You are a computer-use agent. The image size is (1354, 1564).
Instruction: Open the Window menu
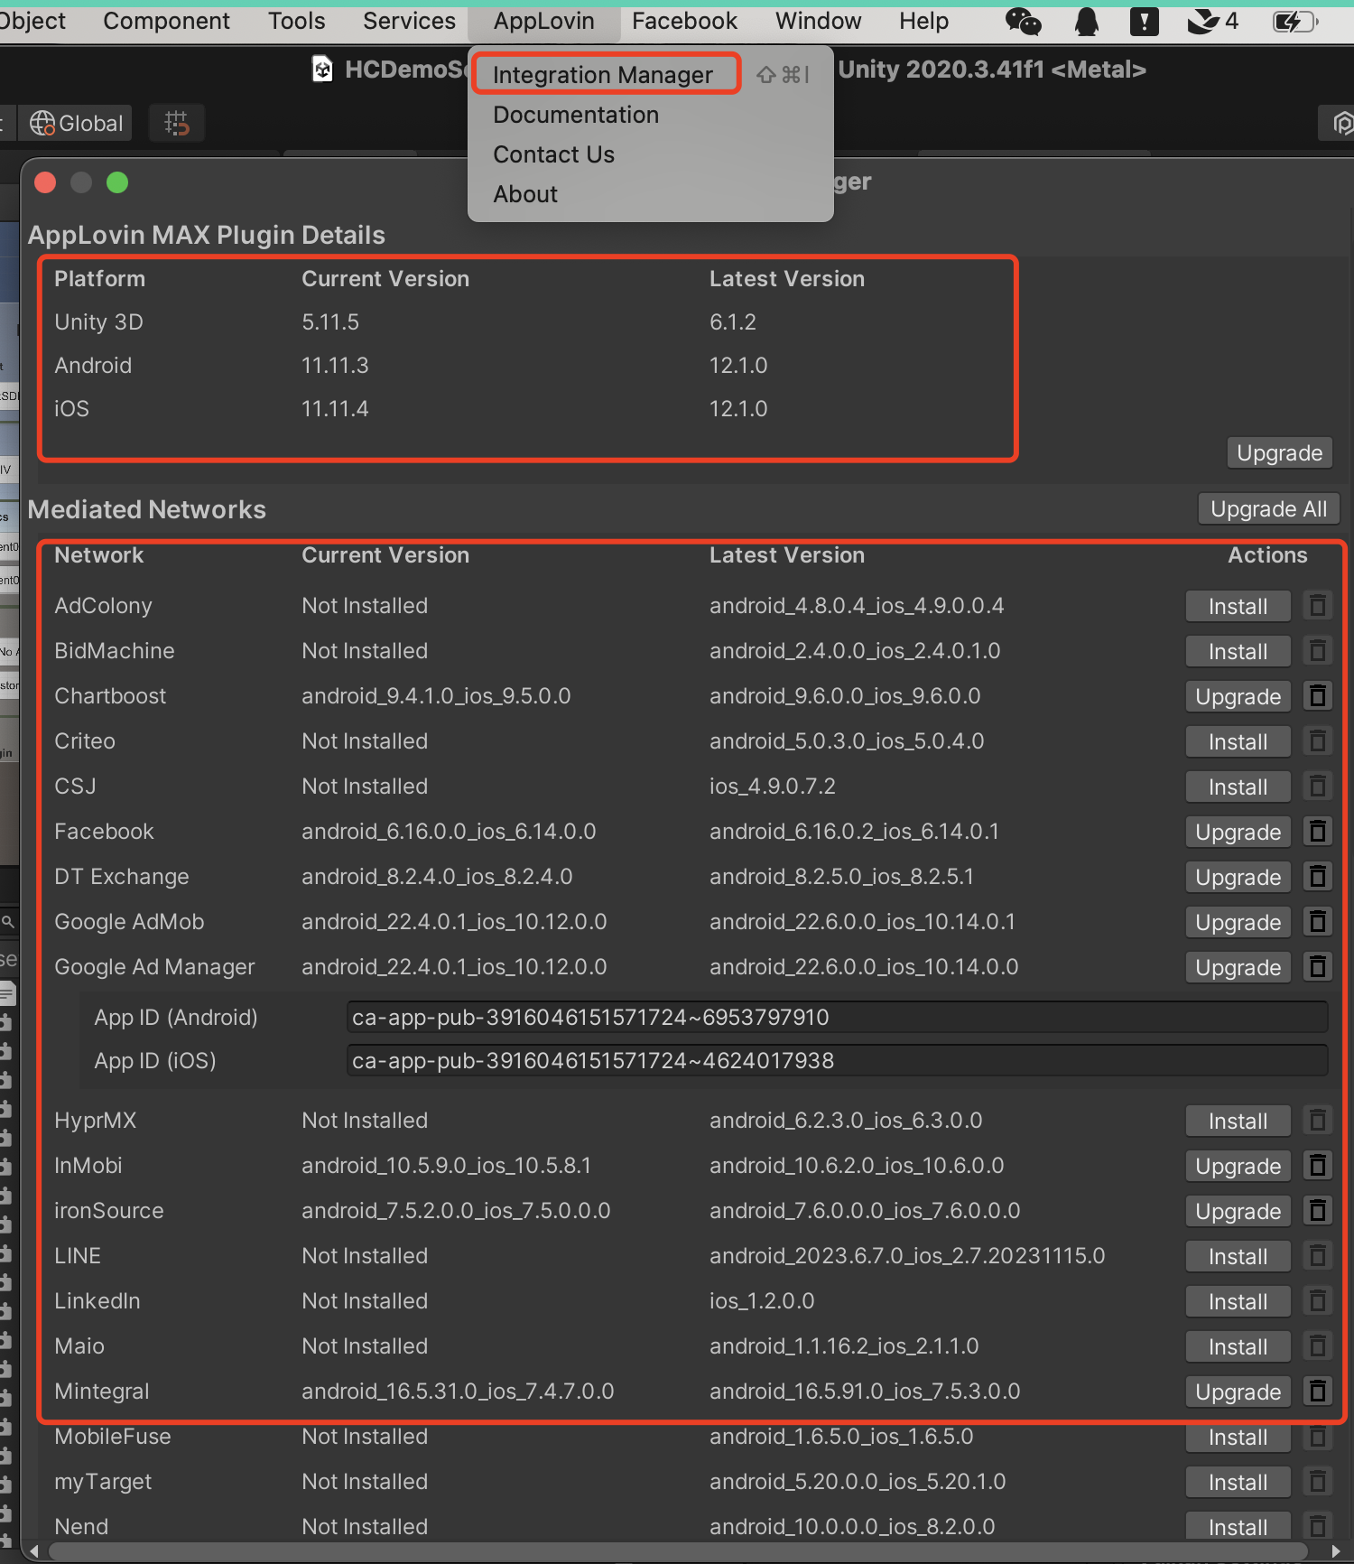pyautogui.click(x=818, y=21)
